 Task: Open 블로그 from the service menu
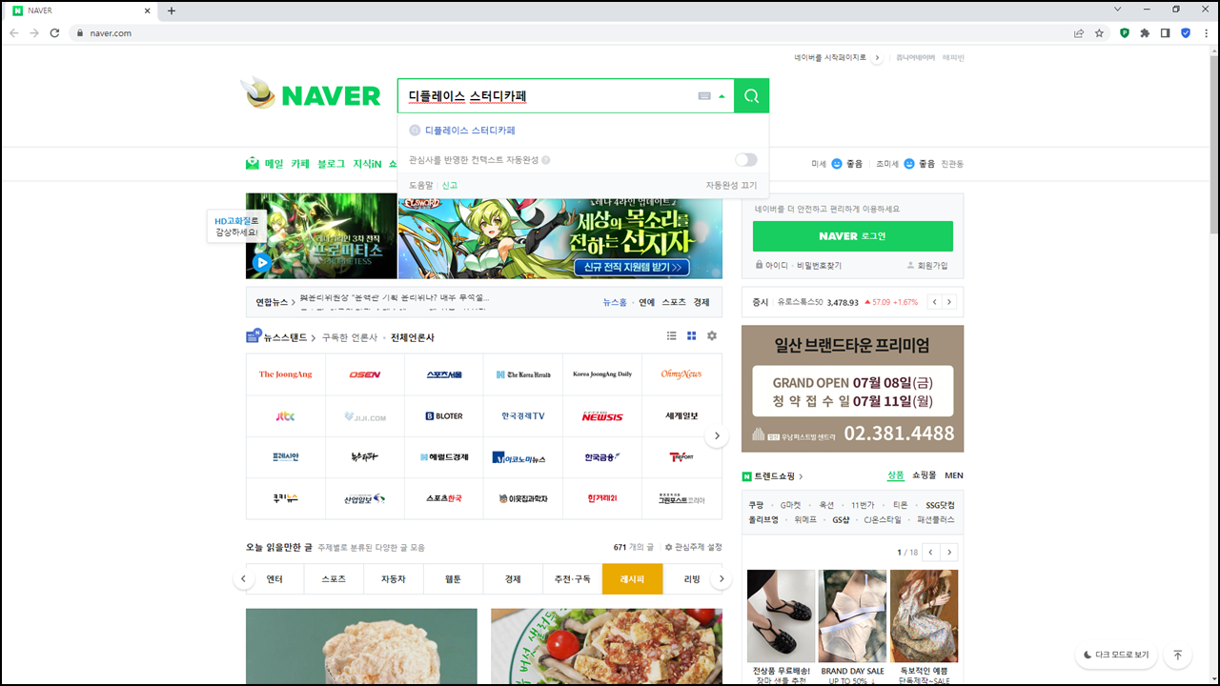point(332,164)
